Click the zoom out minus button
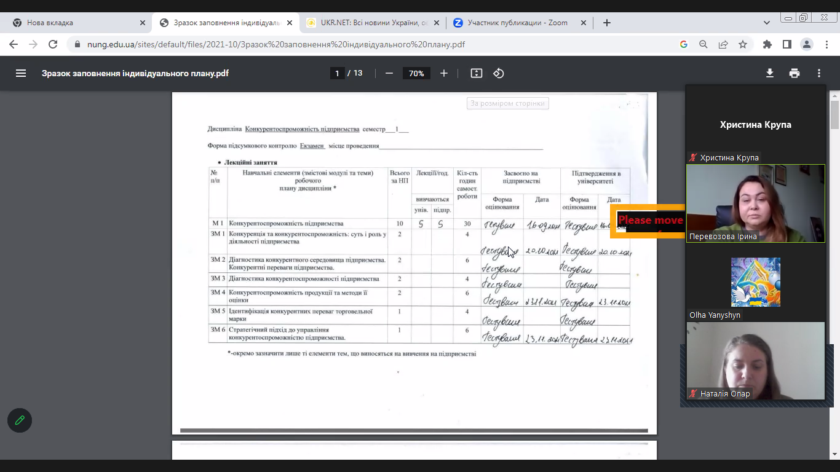Viewport: 840px width, 472px height. [x=389, y=73]
